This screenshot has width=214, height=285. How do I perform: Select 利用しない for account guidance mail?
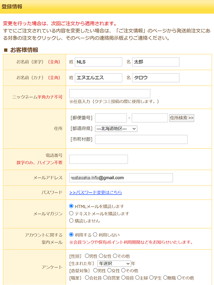[x=95, y=235]
